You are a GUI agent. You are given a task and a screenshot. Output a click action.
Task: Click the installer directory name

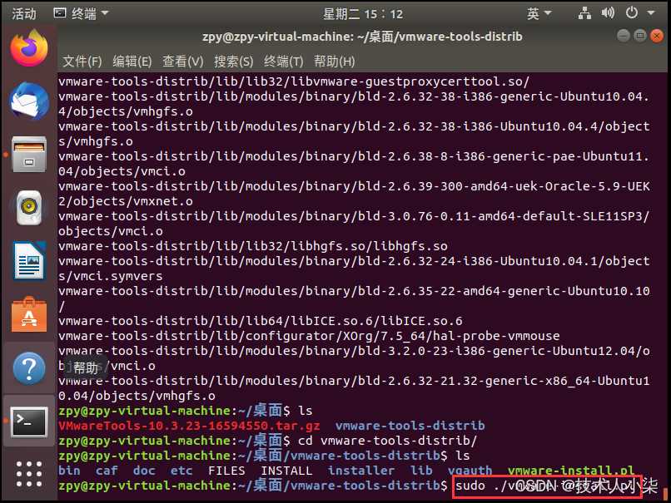point(361,471)
